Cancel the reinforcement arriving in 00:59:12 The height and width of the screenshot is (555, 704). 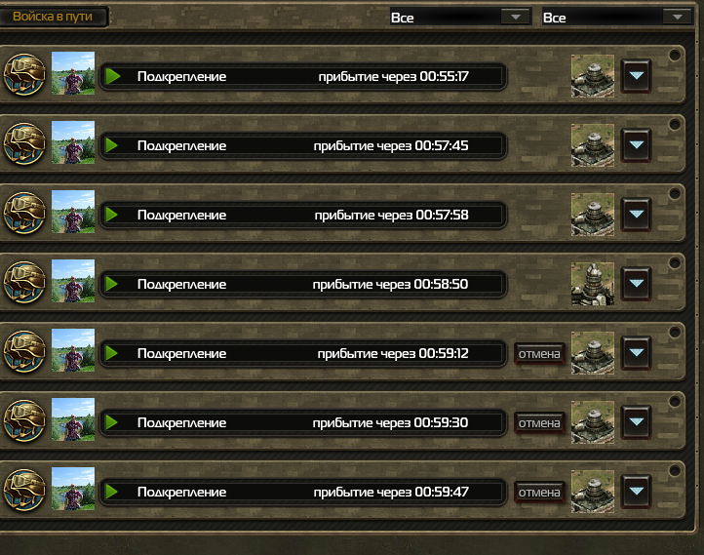[x=539, y=354]
